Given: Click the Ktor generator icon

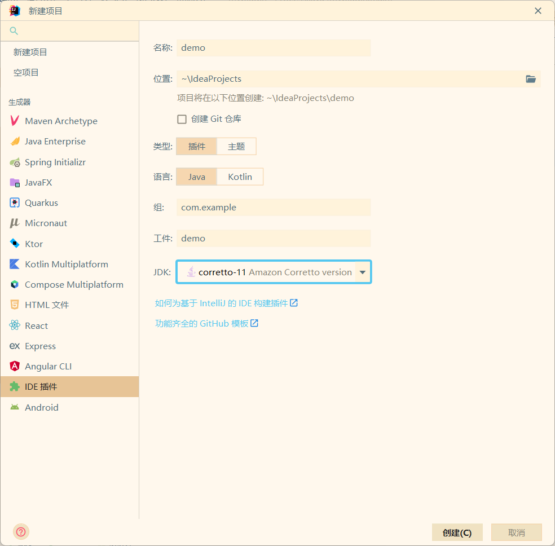Looking at the screenshot, I should pos(15,244).
